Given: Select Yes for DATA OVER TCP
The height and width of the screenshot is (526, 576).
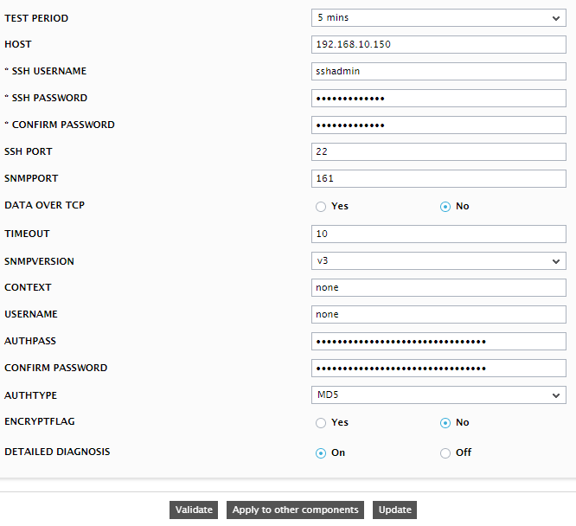Looking at the screenshot, I should (321, 207).
